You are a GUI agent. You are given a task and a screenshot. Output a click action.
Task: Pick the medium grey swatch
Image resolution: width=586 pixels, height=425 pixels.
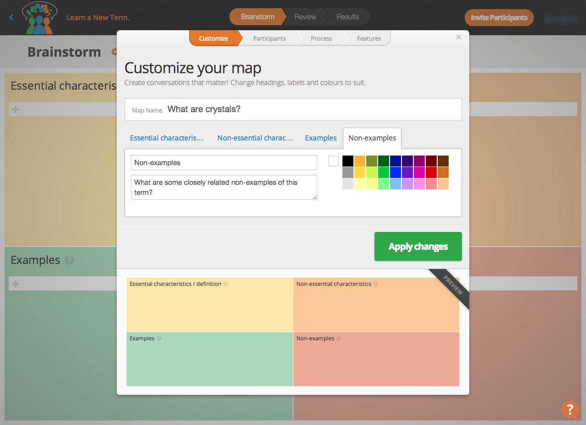click(348, 172)
